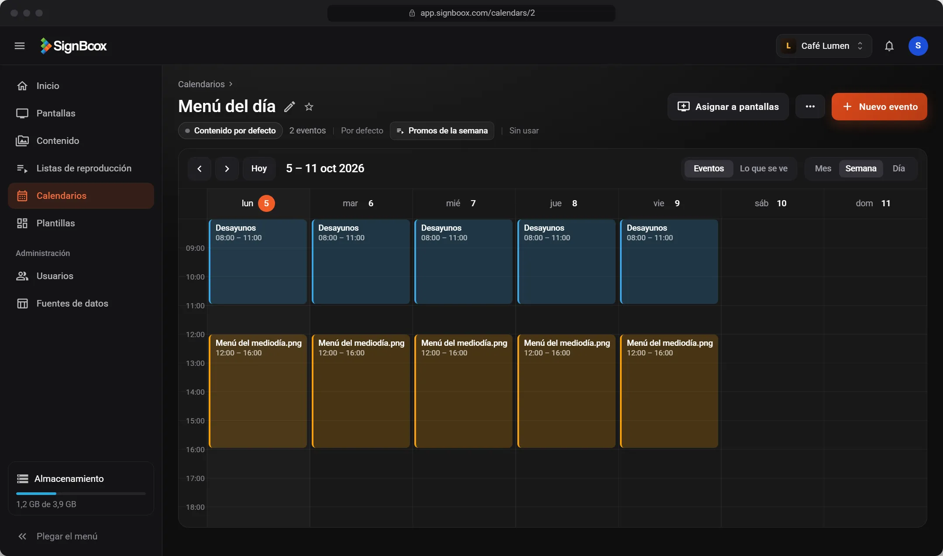Open Wednesday's Desayunos event

pos(464,262)
